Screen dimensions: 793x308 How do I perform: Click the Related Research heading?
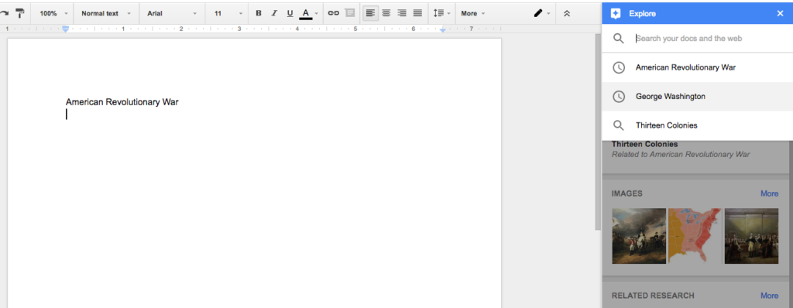point(653,296)
